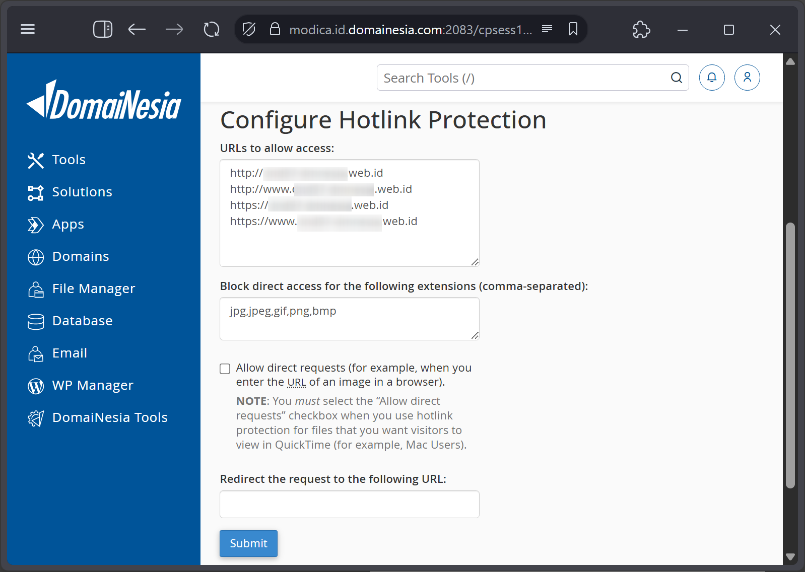Click the browser address bar URL

click(410, 30)
